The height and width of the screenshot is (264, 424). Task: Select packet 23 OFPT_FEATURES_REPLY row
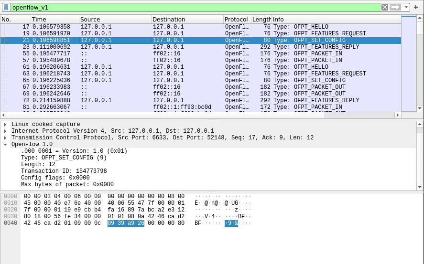click(201, 47)
